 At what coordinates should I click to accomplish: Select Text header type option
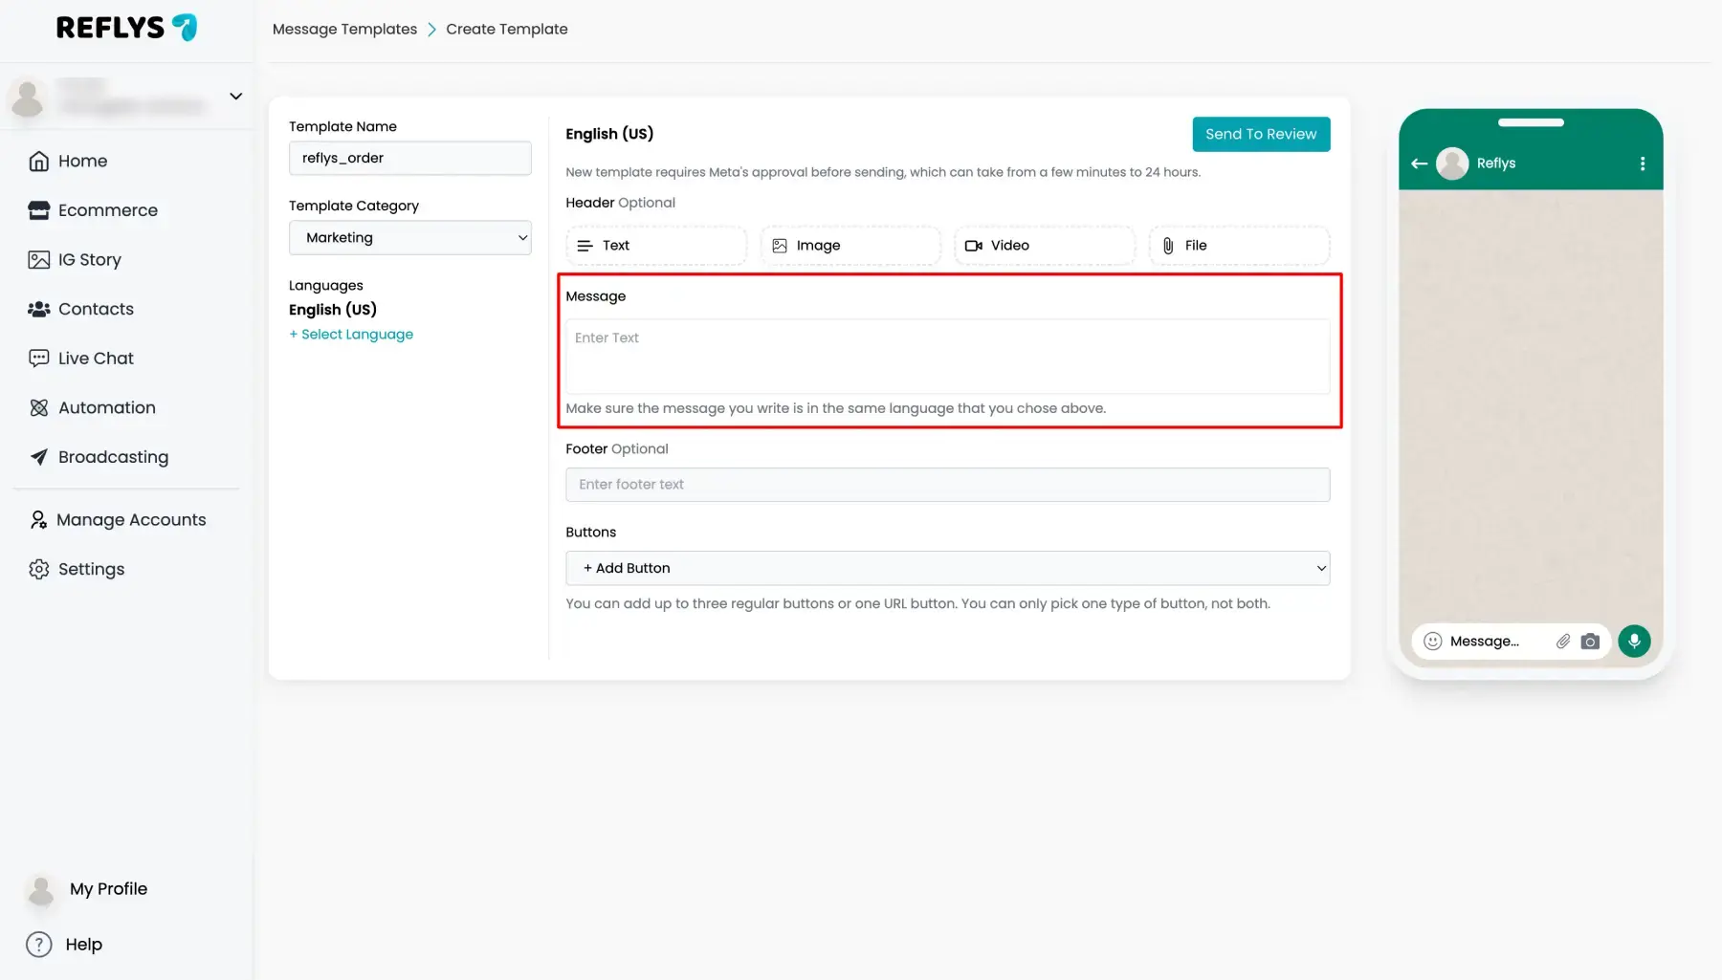click(656, 246)
